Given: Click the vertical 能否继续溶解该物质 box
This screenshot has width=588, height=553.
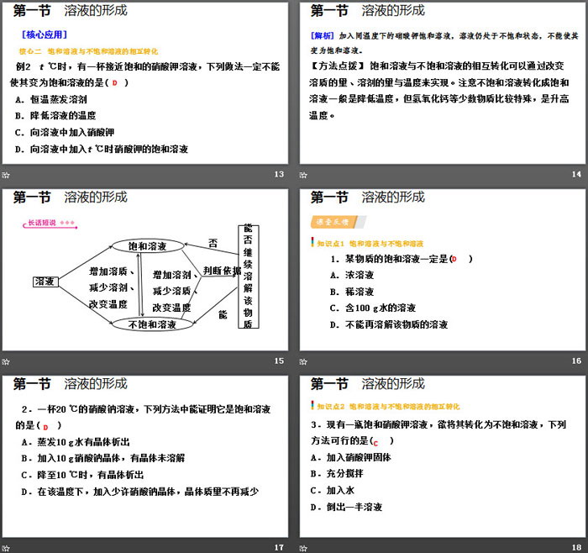Looking at the screenshot, I should [248, 277].
